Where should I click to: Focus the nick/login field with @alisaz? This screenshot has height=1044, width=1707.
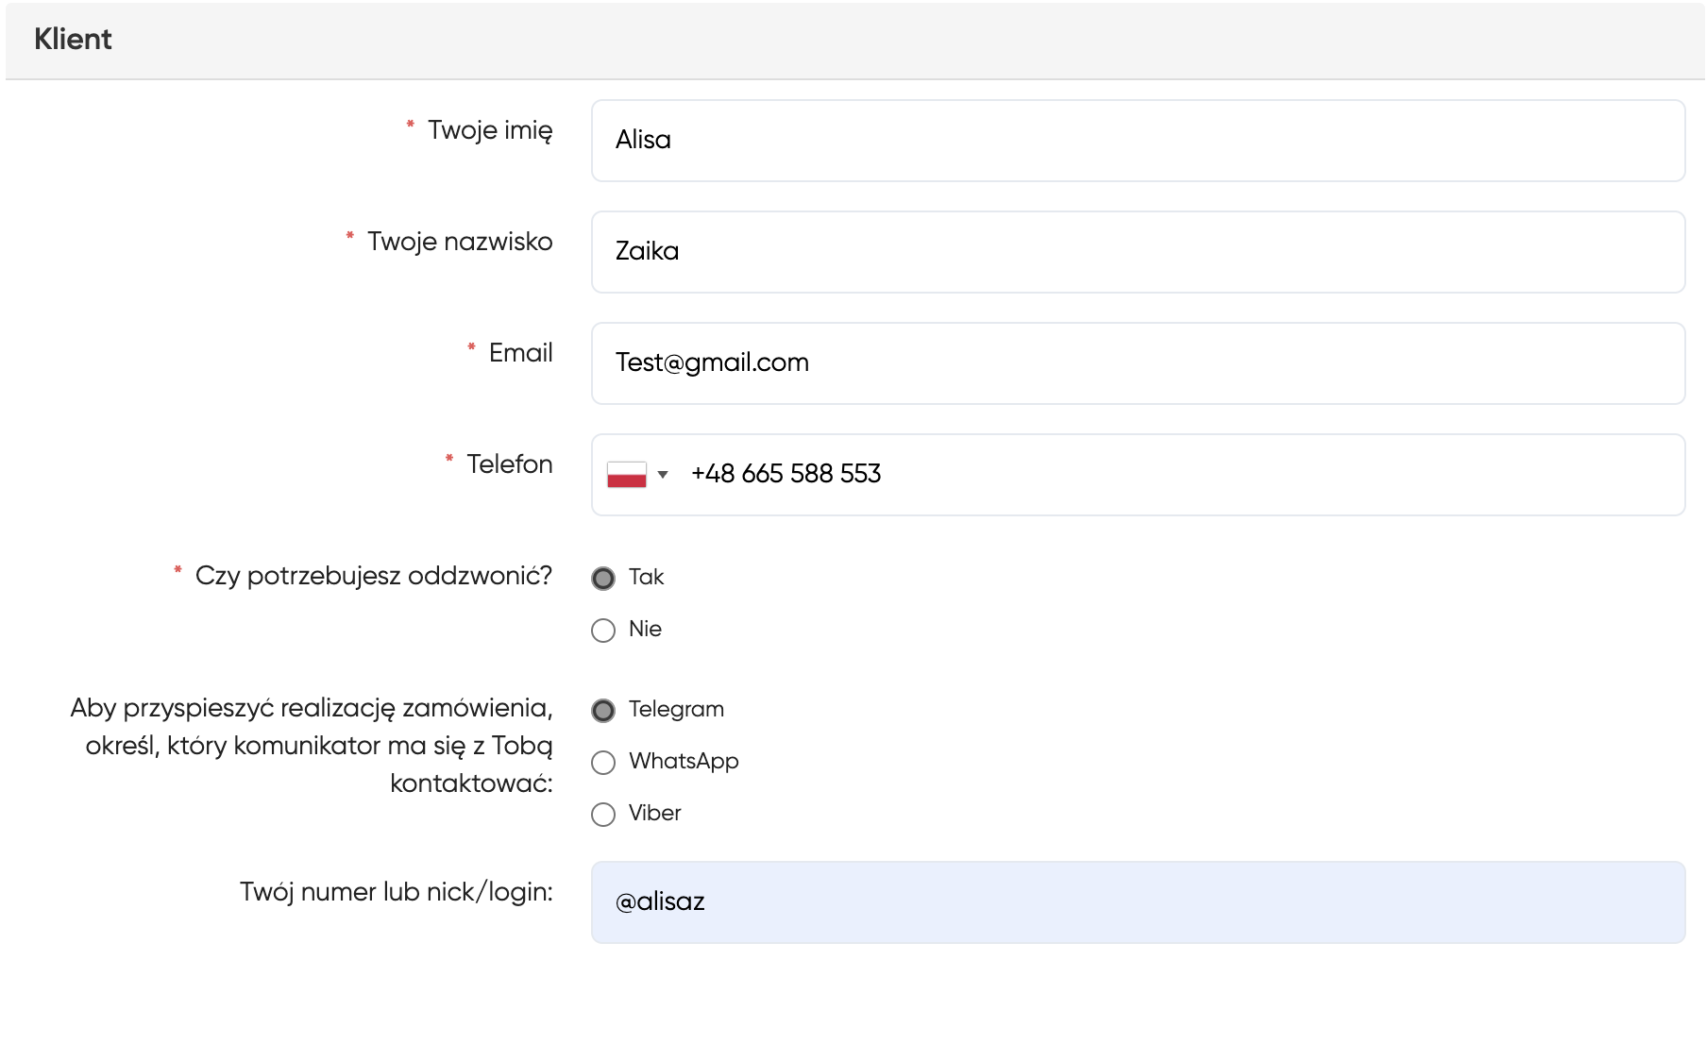tap(1137, 902)
